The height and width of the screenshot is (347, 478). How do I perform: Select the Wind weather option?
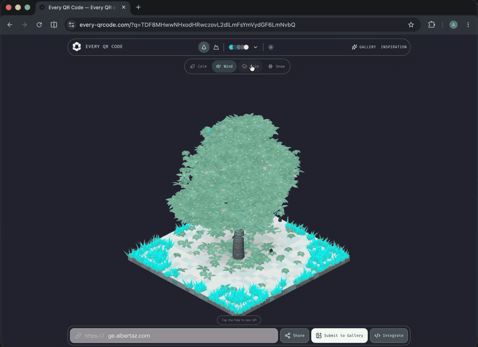225,66
